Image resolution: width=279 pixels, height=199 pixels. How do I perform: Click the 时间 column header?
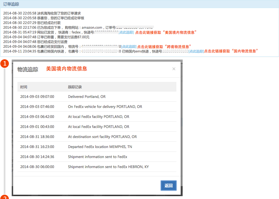coord(24,87)
